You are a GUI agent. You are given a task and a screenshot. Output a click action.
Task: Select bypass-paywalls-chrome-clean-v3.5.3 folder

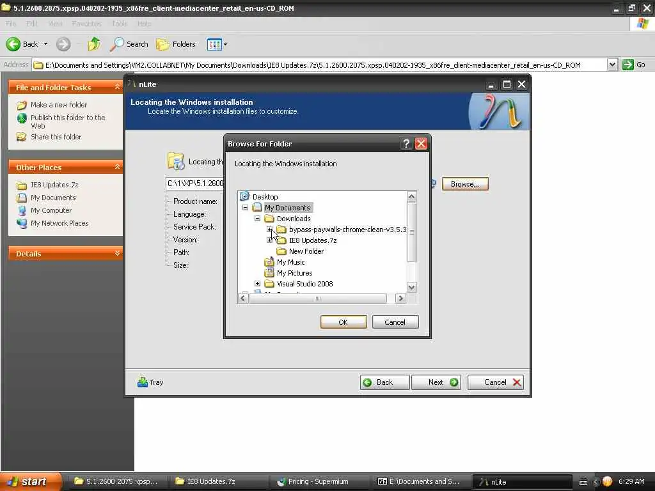(347, 230)
